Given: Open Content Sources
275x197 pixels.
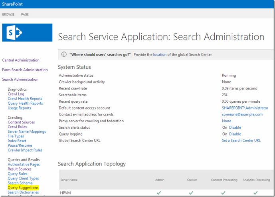Looking at the screenshot, I should pyautogui.click(x=21, y=122).
